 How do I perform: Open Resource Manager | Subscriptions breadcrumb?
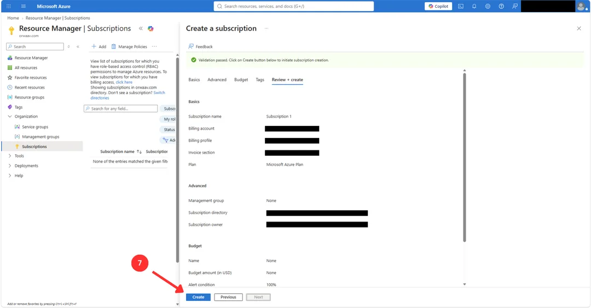pyautogui.click(x=57, y=18)
